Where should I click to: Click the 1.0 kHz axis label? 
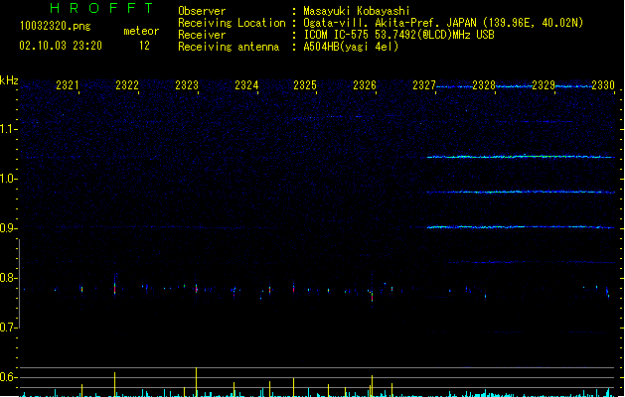[x=9, y=179]
